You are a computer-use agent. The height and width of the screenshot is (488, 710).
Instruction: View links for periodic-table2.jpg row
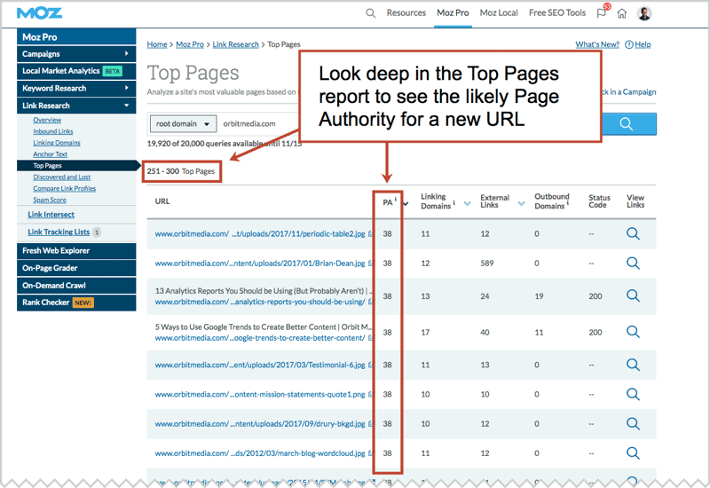pyautogui.click(x=633, y=233)
